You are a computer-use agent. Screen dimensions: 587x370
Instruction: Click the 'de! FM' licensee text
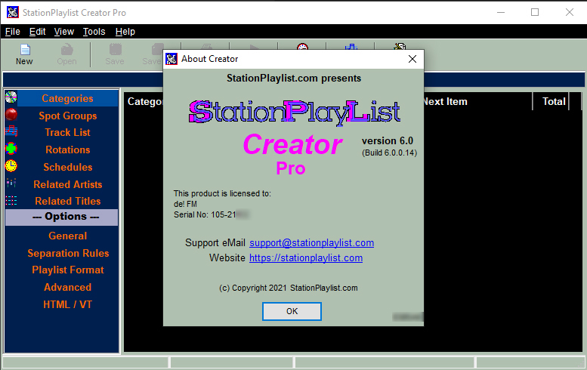coord(185,204)
